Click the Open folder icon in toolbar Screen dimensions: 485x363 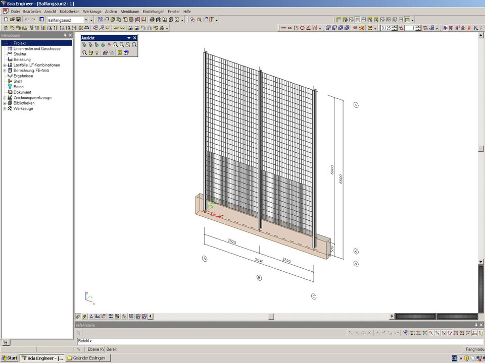[12, 20]
